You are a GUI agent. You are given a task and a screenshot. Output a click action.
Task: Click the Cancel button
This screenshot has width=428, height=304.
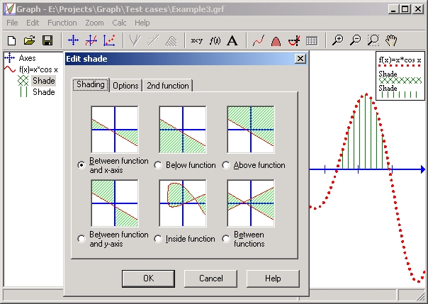point(210,278)
